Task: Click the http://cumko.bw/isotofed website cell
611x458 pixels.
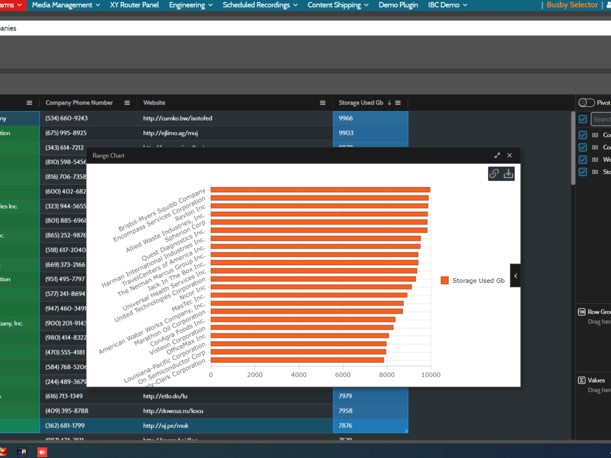Action: pyautogui.click(x=235, y=118)
